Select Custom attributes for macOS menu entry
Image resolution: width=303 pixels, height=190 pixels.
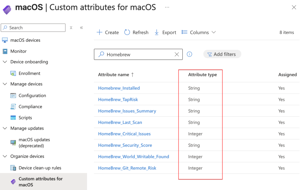pyautogui.click(x=41, y=181)
